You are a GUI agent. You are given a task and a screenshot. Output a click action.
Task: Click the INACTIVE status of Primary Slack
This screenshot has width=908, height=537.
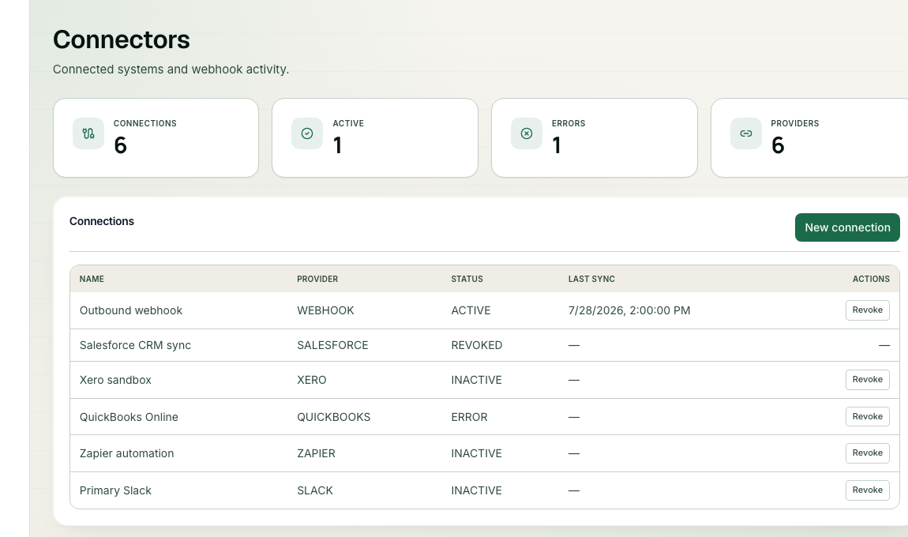coord(477,490)
